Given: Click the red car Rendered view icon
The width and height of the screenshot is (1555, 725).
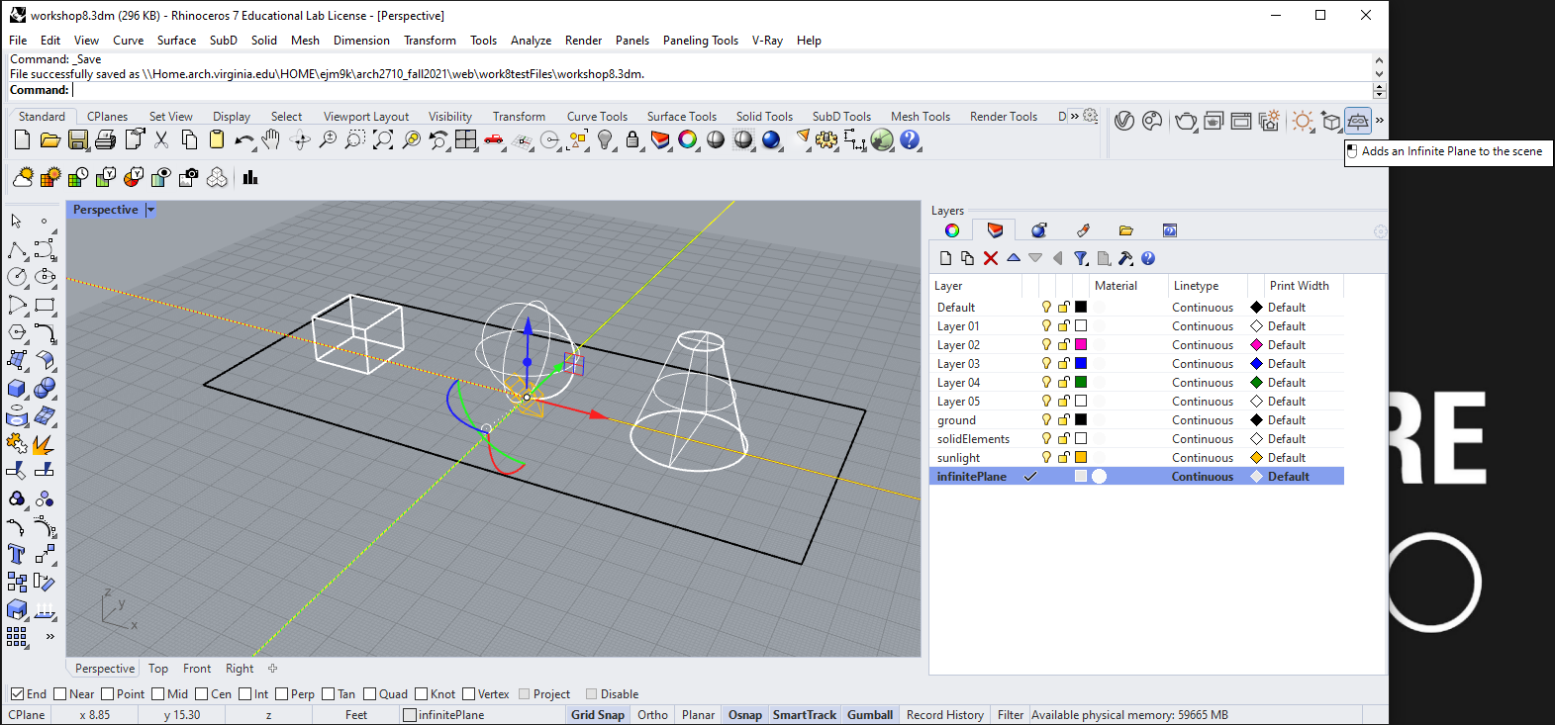Looking at the screenshot, I should (x=494, y=140).
